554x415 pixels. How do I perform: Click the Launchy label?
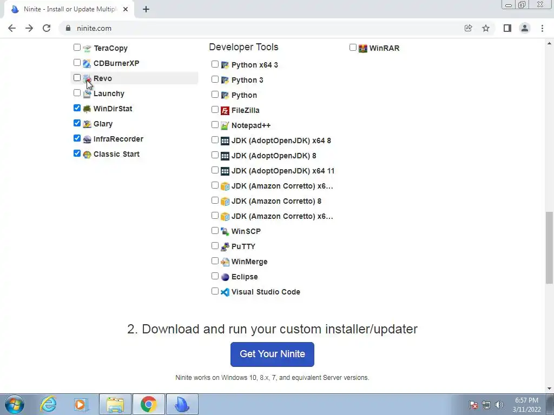[109, 93]
